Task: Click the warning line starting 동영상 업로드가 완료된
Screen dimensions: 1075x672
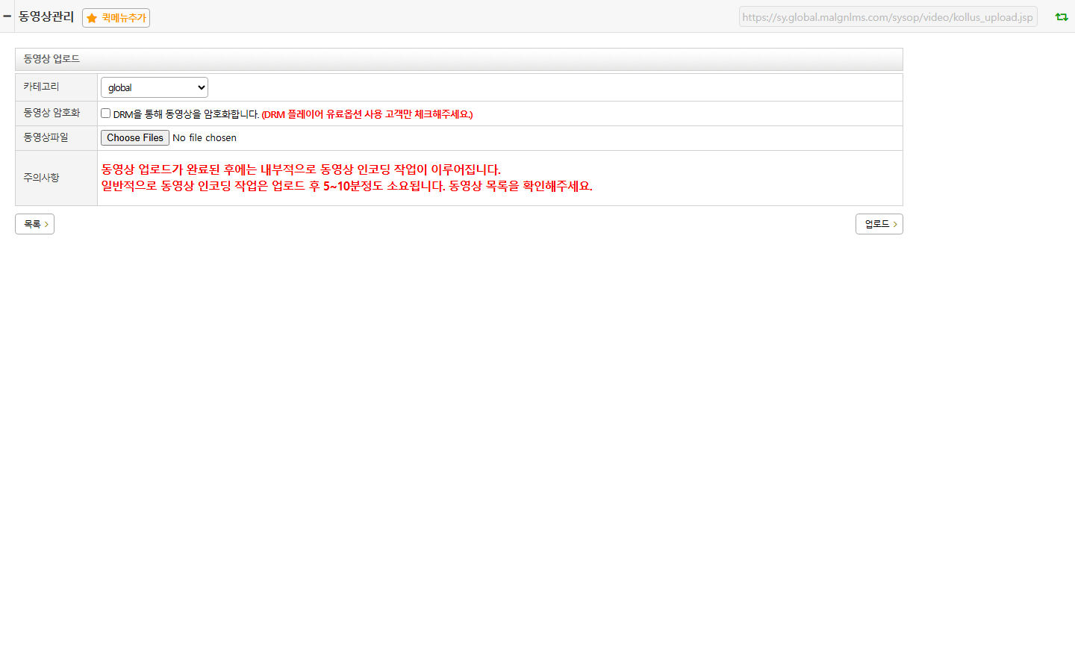Action: (301, 169)
